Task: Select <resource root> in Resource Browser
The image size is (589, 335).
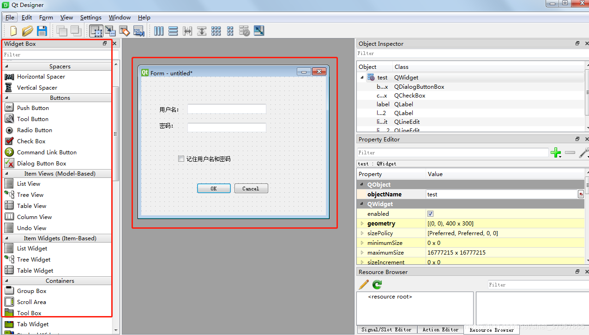Action: (390, 297)
